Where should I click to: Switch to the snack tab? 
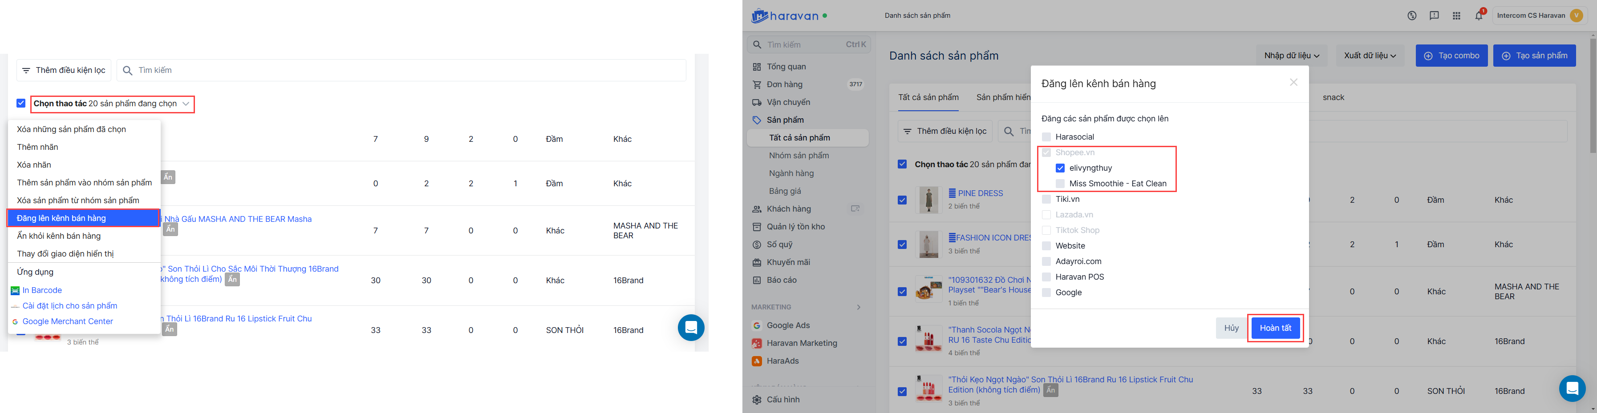[x=1334, y=97]
